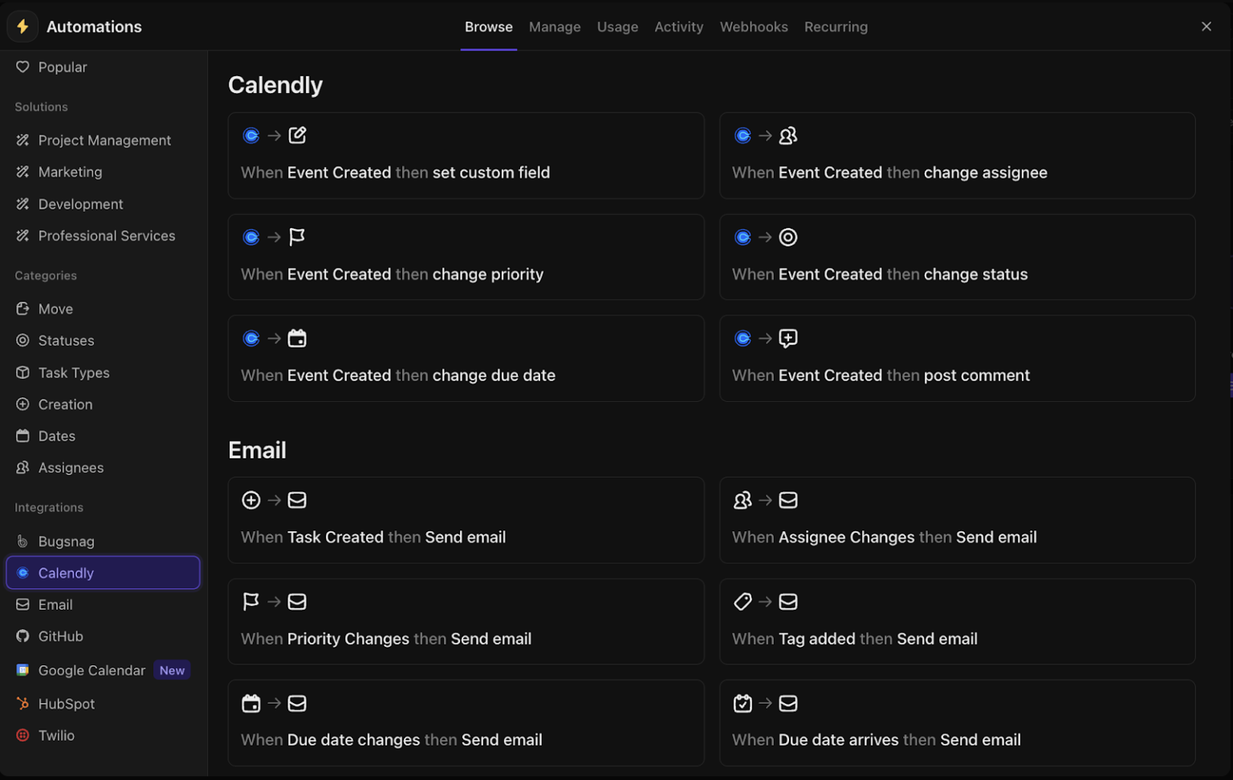Open the Project Management solution

click(x=104, y=140)
